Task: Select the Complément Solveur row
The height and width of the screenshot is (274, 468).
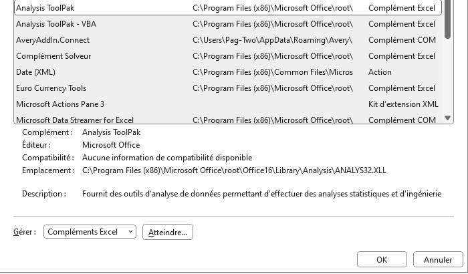Action: [228, 56]
